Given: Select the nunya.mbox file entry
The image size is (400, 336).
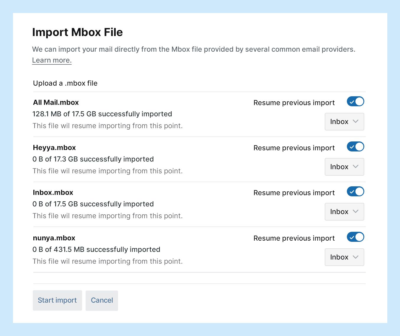Looking at the screenshot, I should coord(54,238).
